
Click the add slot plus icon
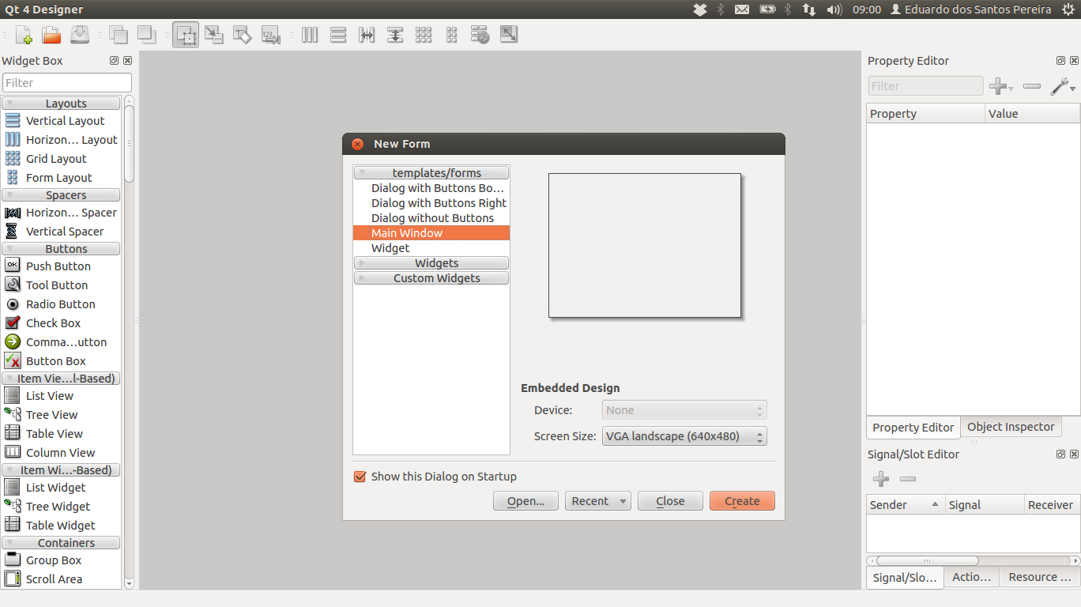click(x=881, y=479)
